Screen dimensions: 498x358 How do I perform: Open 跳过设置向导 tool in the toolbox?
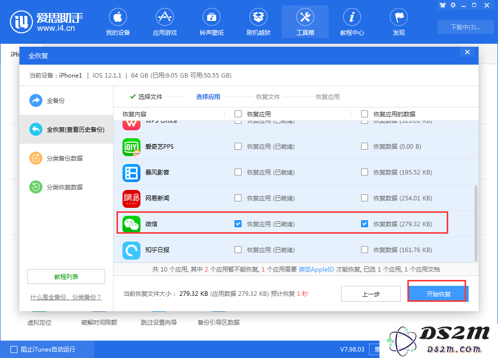159,323
